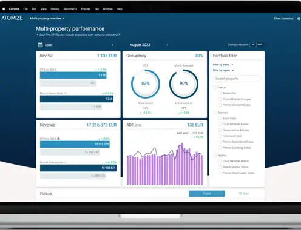Check the Court Hill Hotel Kassel checkbox

tap(220, 124)
